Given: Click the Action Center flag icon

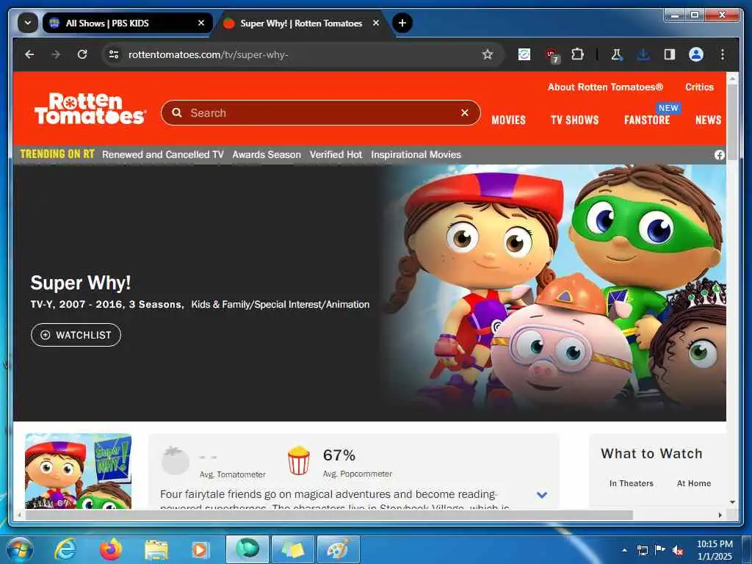Looking at the screenshot, I should [x=660, y=550].
